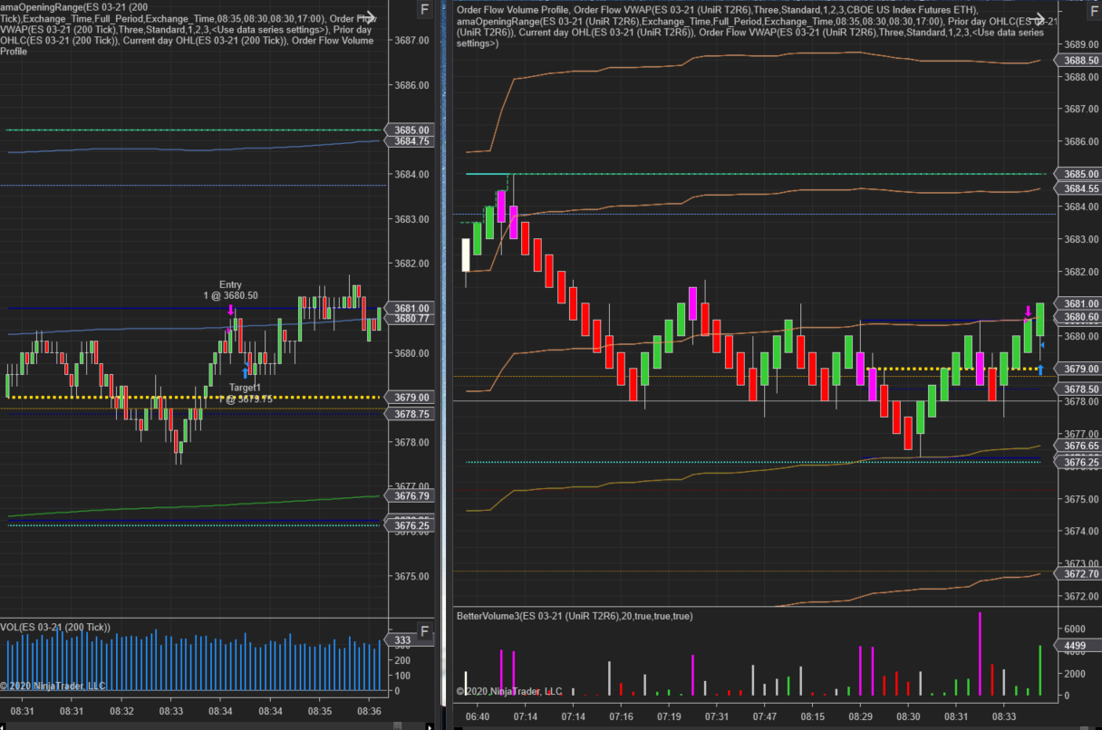The height and width of the screenshot is (730, 1102).
Task: Click the 07:31 time label on right chart
Action: (x=717, y=716)
